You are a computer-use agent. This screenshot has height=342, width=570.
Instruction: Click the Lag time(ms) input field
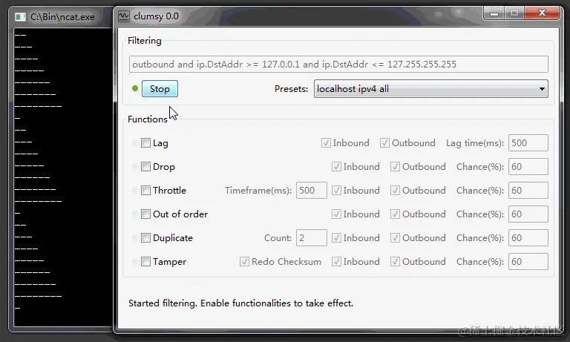528,143
